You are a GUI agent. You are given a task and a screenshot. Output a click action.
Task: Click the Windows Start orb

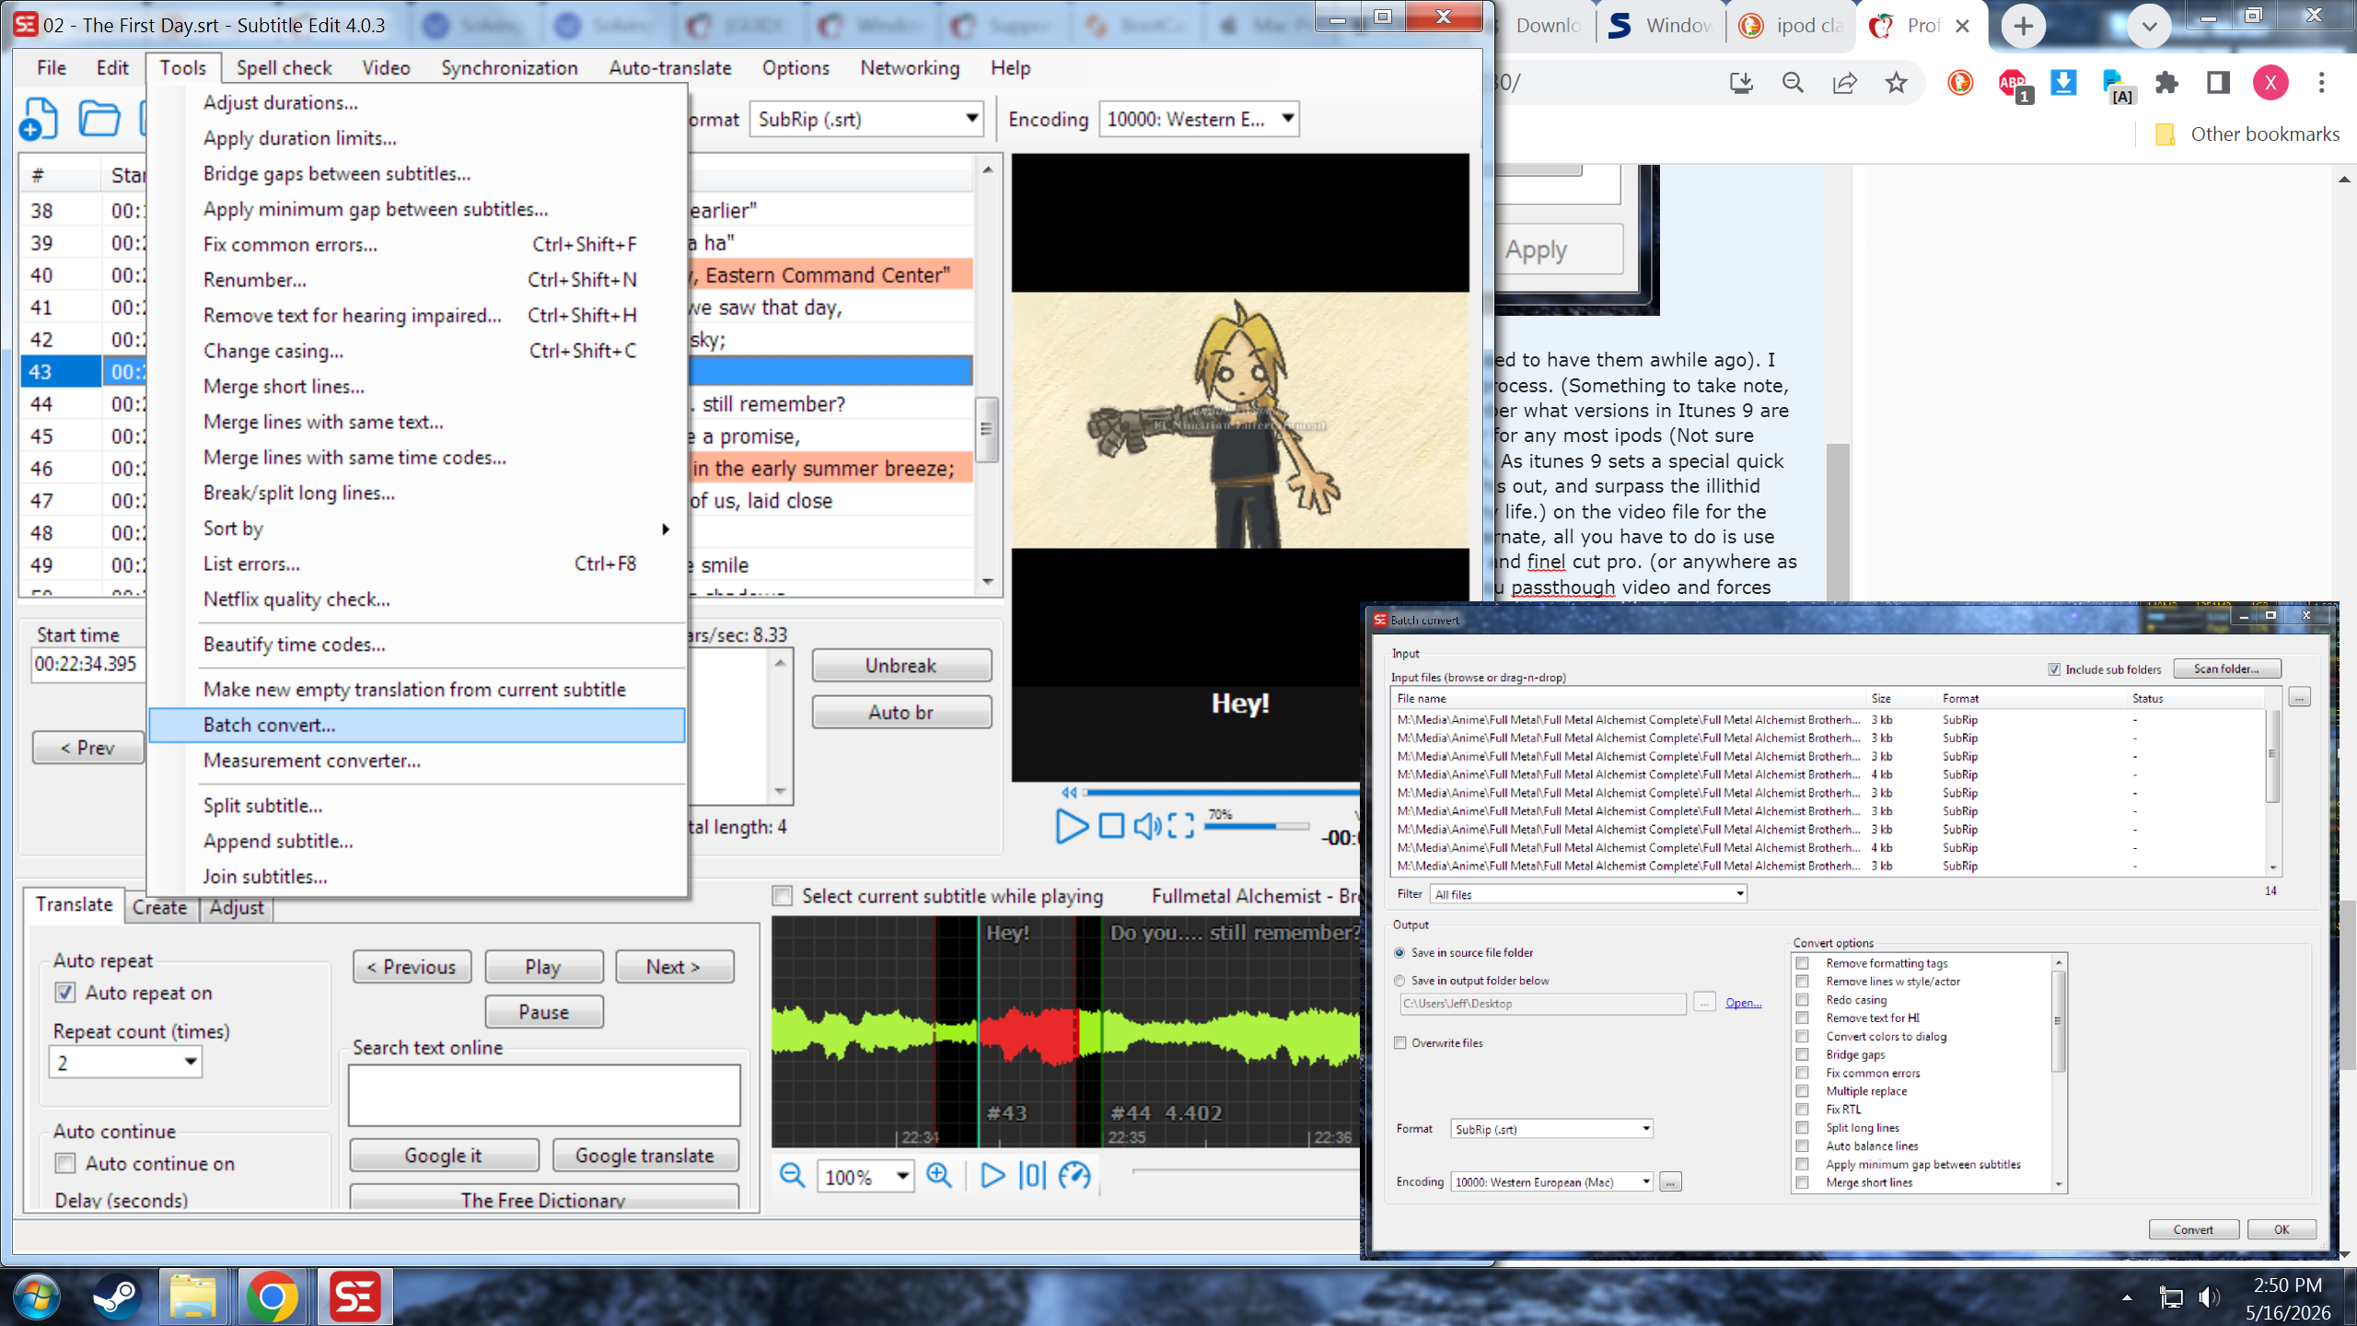(37, 1297)
